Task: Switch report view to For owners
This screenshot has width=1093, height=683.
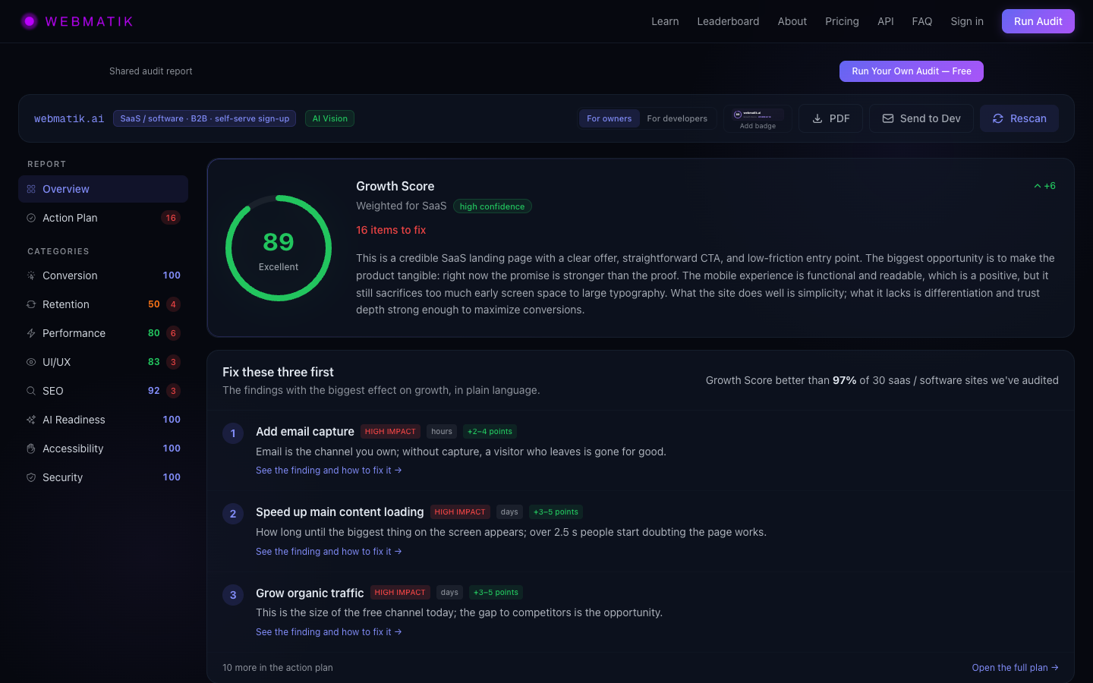Action: click(609, 118)
